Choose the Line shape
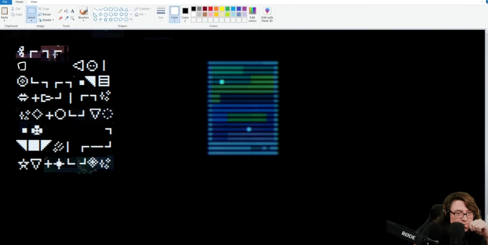488x245 pixels. pos(95,9)
